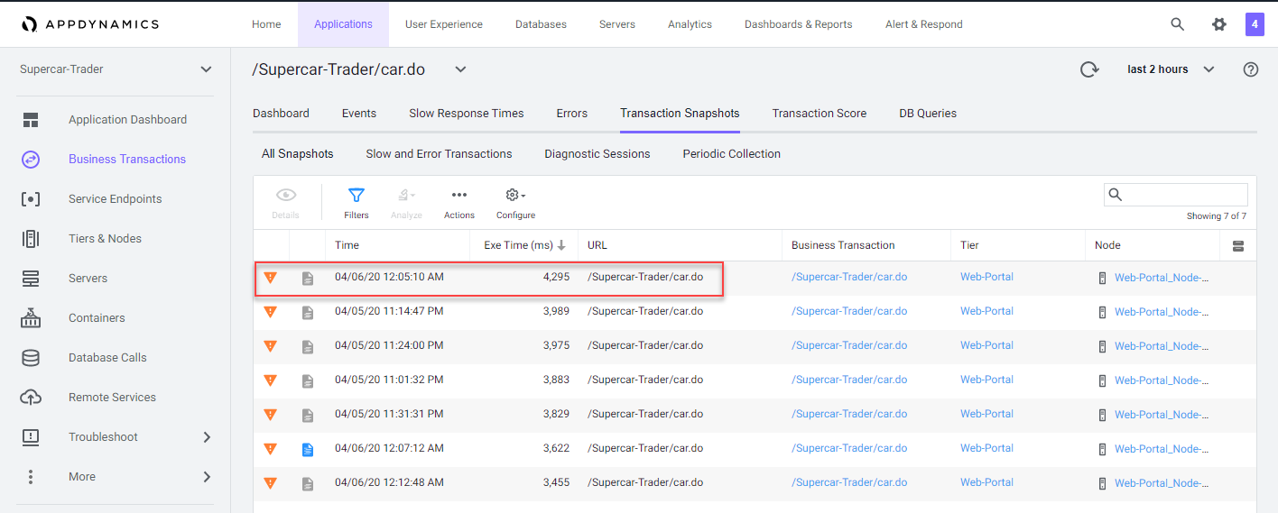Open the help question mark icon

[1251, 69]
